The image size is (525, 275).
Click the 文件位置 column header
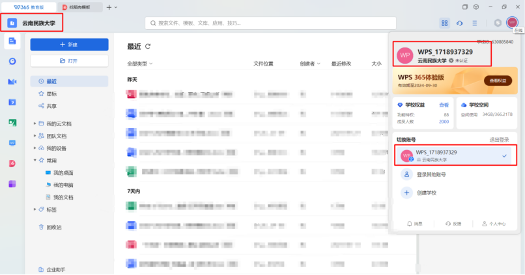(263, 64)
